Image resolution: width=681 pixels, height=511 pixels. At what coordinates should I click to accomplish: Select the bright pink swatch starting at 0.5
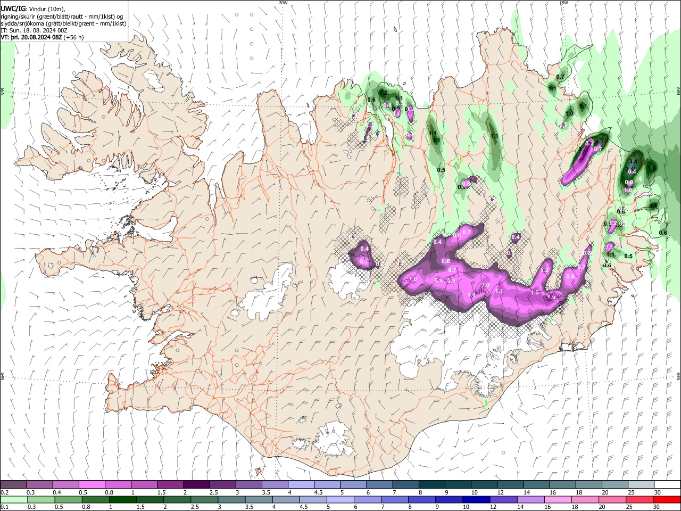pos(92,485)
